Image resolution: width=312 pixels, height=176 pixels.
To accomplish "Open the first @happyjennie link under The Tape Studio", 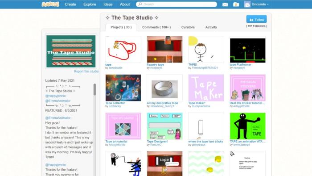I will click(x=55, y=96).
